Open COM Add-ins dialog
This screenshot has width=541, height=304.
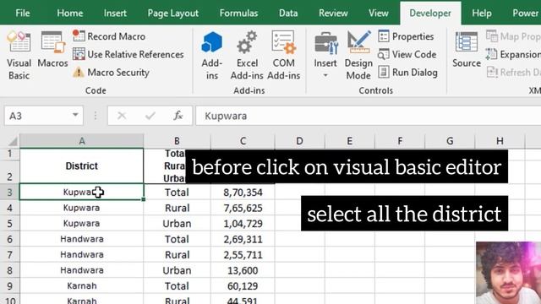(x=284, y=55)
